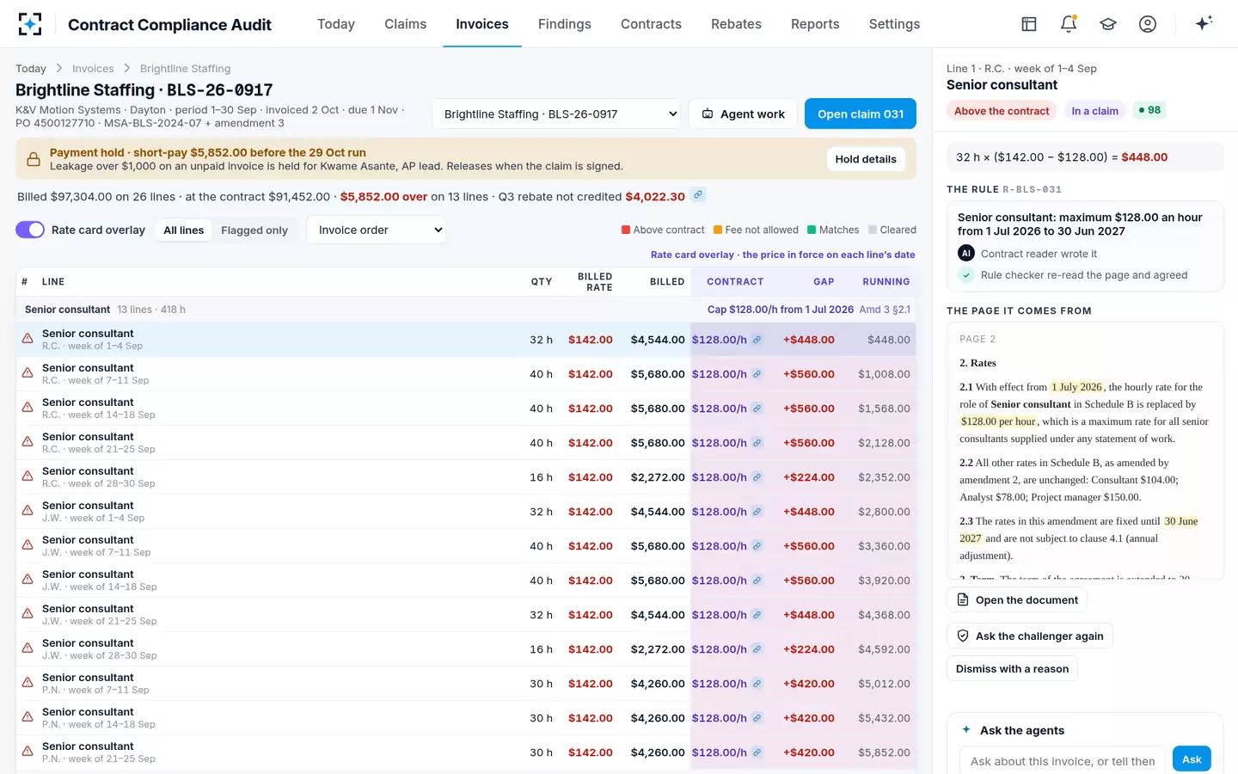Go to the Claims tab
This screenshot has height=774, width=1238.
405,24
